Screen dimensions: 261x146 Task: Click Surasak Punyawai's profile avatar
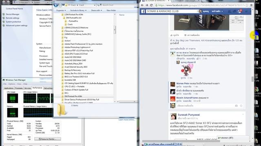[173, 116]
